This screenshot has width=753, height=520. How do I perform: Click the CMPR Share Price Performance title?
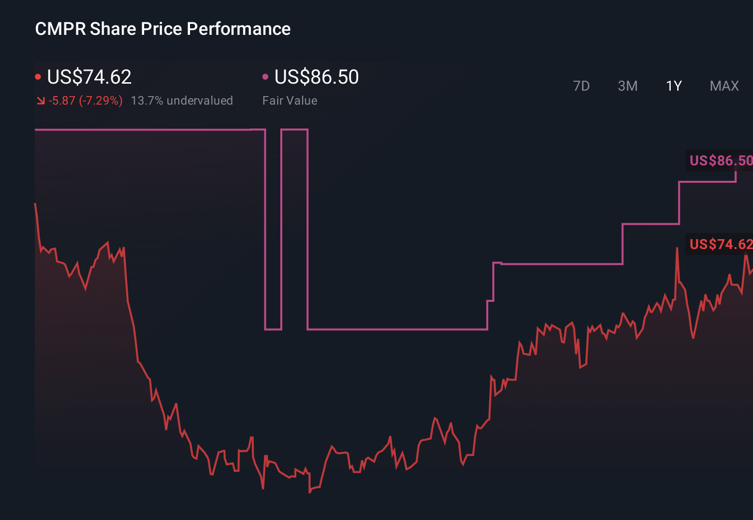[x=162, y=28]
